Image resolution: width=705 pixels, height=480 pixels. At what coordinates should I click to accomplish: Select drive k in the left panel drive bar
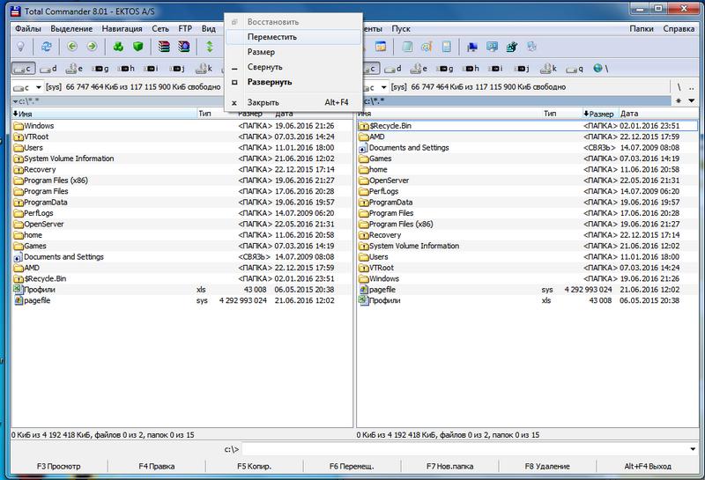[x=204, y=69]
